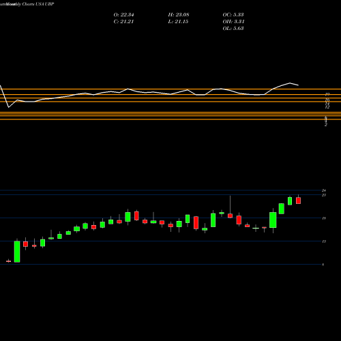Click the 12 label on the indicator axis
The width and height of the screenshot is (341, 341).
(x=327, y=107)
